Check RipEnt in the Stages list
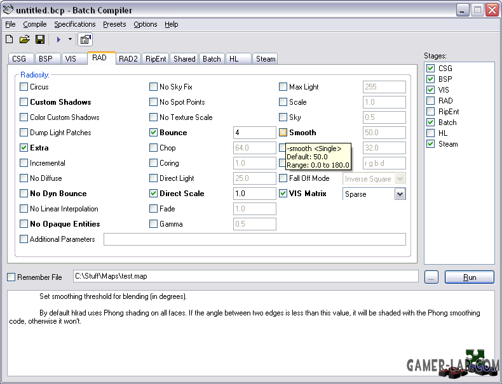 (431, 112)
